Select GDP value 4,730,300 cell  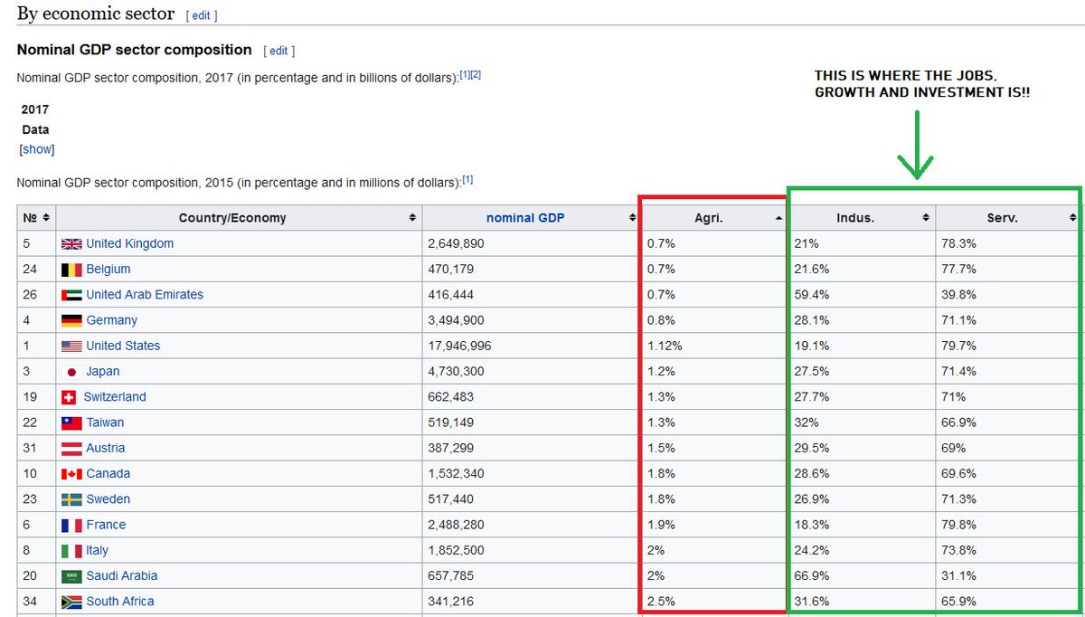pyautogui.click(x=531, y=372)
